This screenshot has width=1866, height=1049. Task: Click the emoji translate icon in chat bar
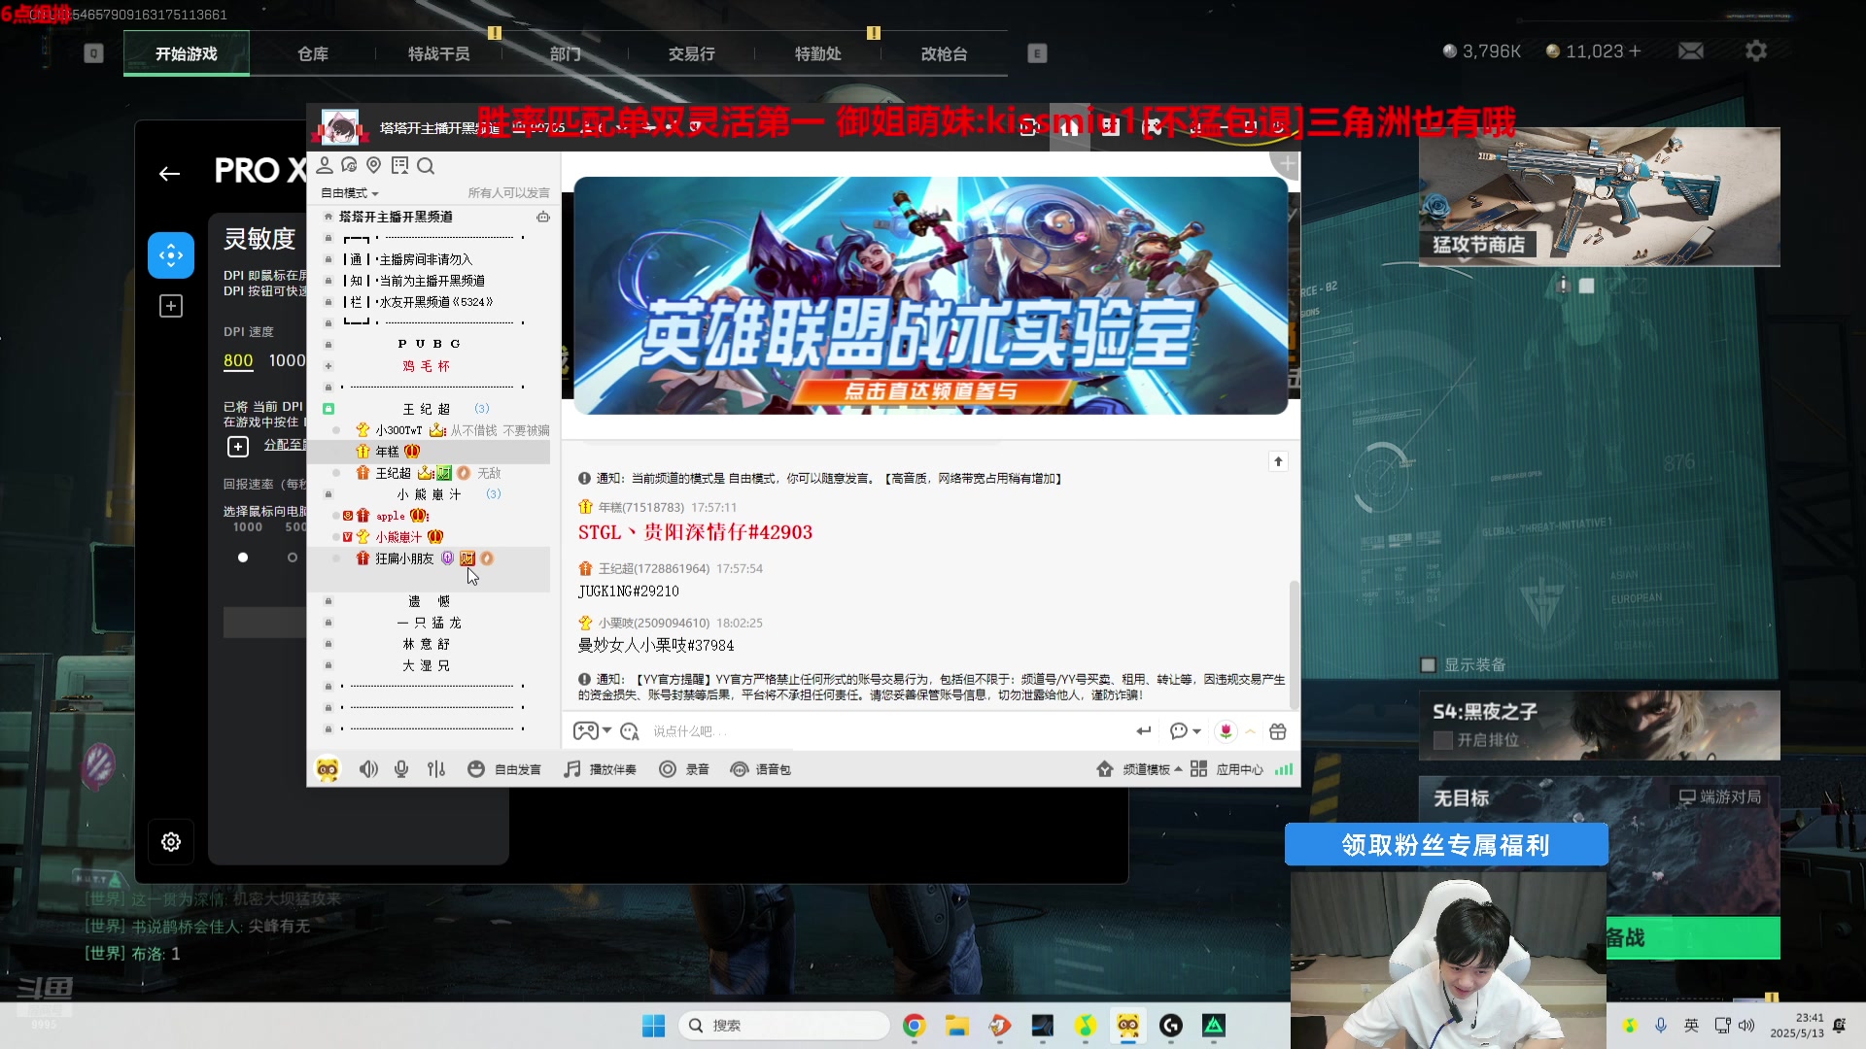tap(629, 731)
